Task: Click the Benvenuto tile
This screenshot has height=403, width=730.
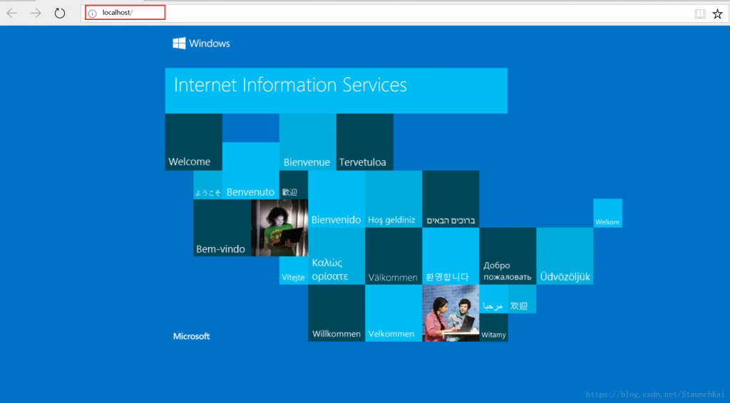Action: 250,171
